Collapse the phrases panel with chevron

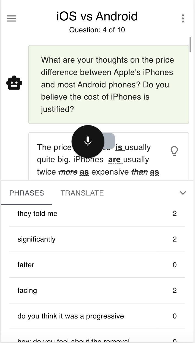(x=183, y=193)
